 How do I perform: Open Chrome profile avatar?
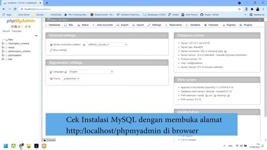coord(257,9)
